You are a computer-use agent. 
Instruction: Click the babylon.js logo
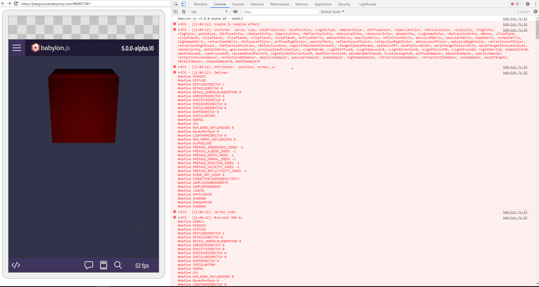click(x=51, y=48)
